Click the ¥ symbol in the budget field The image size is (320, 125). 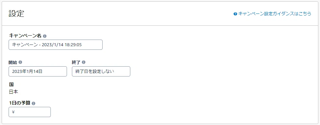[x=13, y=112]
